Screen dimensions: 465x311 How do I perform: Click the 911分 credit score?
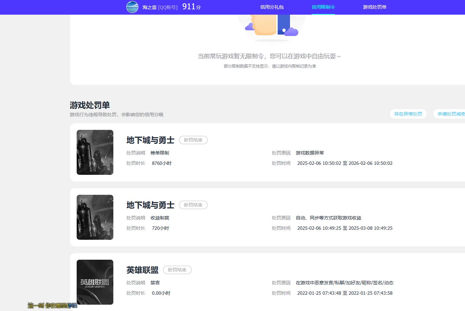pos(191,7)
